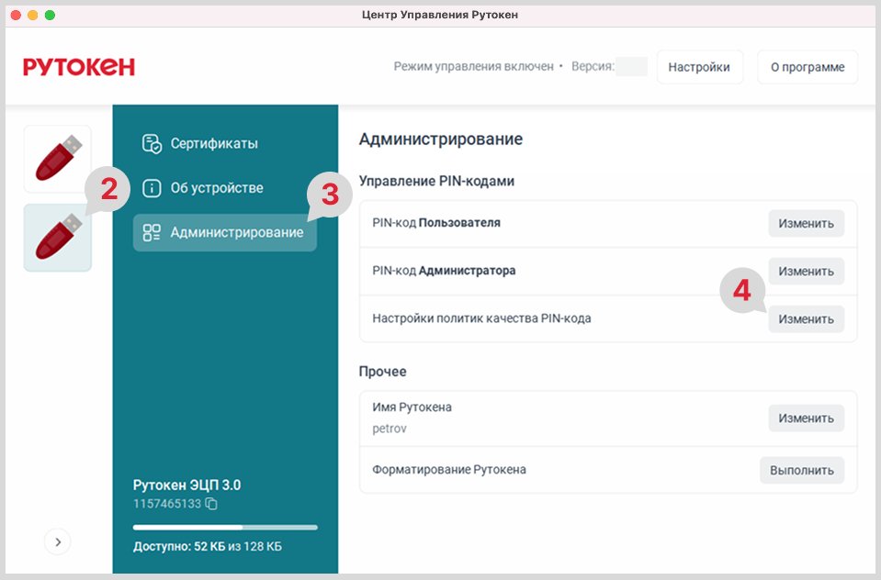The image size is (881, 580).
Task: Change the PIN-код Администратора
Action: (x=806, y=272)
